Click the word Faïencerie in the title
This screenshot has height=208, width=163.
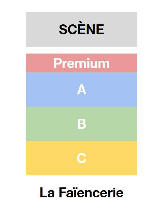(91, 193)
